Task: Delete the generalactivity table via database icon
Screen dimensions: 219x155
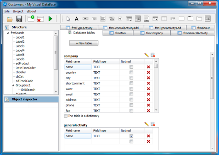Action: (x=153, y=124)
